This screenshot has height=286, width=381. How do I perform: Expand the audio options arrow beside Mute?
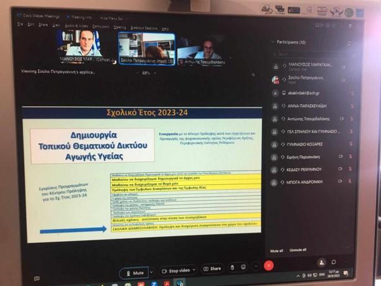(x=151, y=272)
